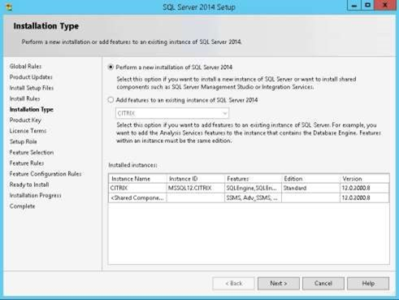
Task: Select Feature Configuration Rules step
Action: pos(46,174)
